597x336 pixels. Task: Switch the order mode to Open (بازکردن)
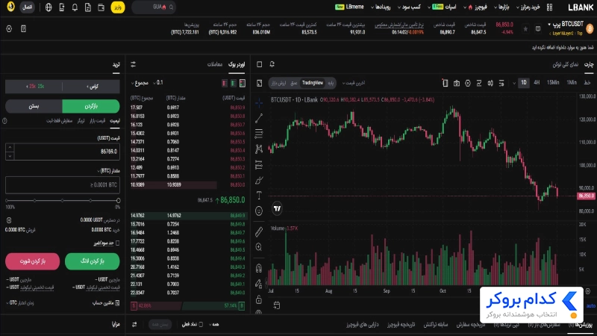(91, 106)
